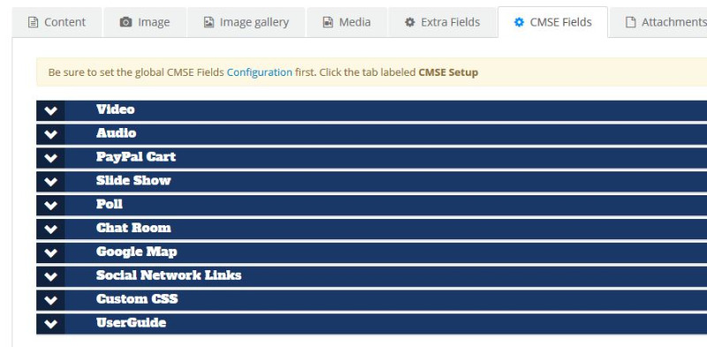Expand the Chat Room section
This screenshot has height=347, width=707.
371,229
